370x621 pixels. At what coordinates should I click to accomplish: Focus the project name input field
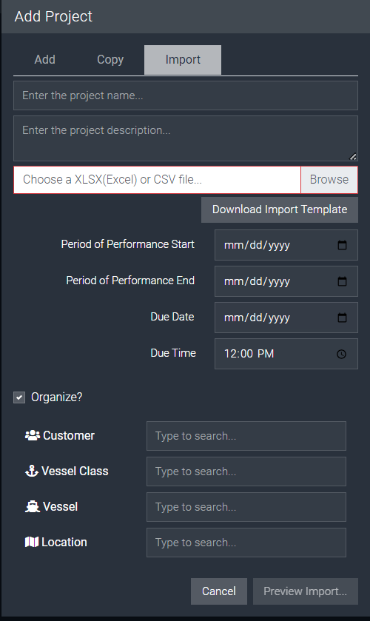[186, 95]
